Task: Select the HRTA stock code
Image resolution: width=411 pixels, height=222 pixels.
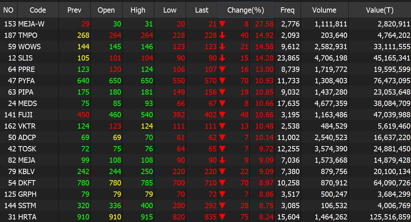Action: pos(27,217)
